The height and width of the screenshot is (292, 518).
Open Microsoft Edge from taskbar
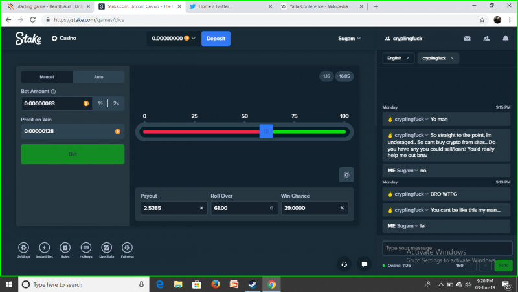tap(159, 284)
